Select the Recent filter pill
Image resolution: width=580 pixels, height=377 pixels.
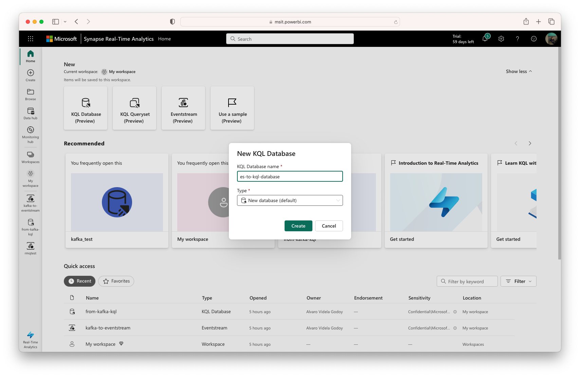pos(79,281)
